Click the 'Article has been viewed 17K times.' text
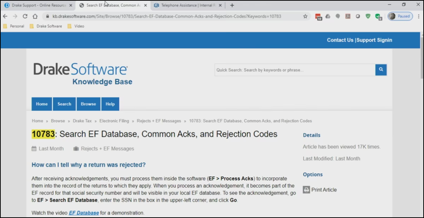 (342, 147)
